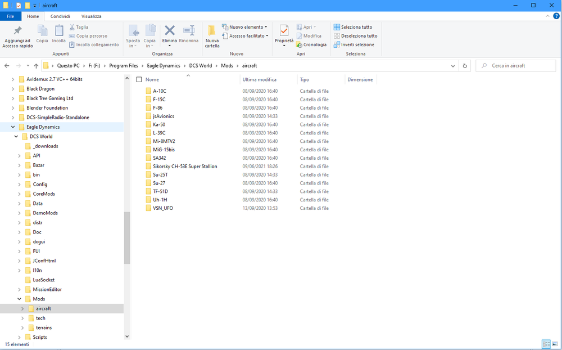This screenshot has width=562, height=350.
Task: Open the File menu tab
Action: click(x=10, y=16)
